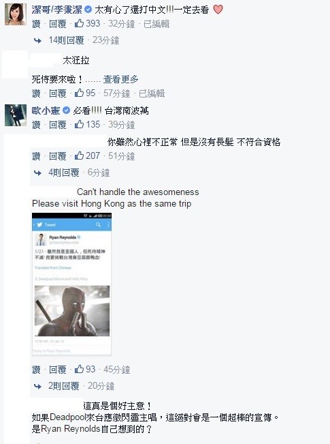330x444 pixels.
Task: Expand the 4則回覆 reply thread
Action: coord(64,173)
